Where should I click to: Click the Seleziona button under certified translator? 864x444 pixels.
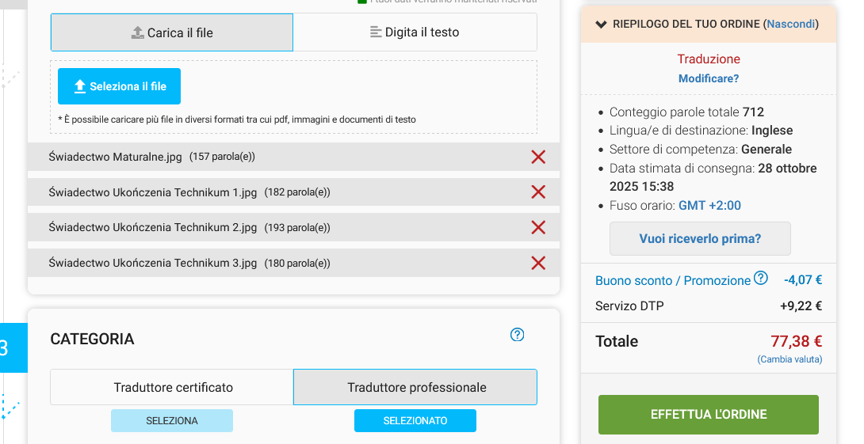[172, 421]
